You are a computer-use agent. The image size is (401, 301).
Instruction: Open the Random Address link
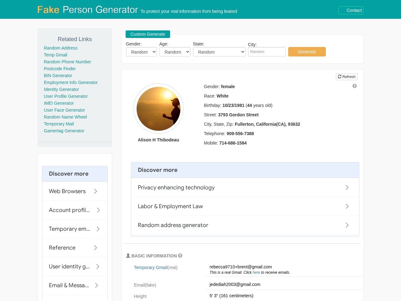pos(61,48)
